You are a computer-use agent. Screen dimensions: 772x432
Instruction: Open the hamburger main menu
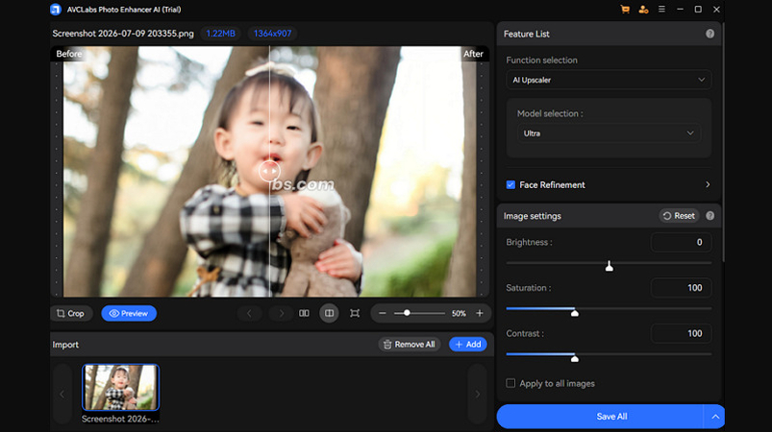(661, 10)
